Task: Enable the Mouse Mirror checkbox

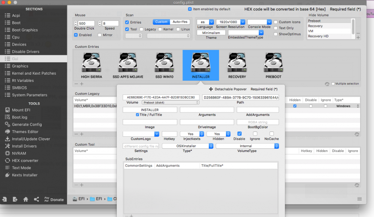Action: pyautogui.click(x=99, y=35)
